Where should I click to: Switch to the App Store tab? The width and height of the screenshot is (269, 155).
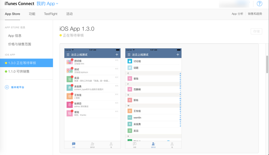(x=12, y=14)
